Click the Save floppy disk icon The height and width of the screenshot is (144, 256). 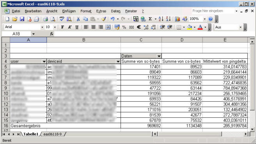22,19
